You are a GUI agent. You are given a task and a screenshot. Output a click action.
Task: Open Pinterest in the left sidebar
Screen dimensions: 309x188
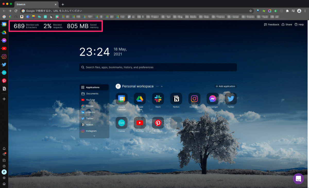point(4,81)
